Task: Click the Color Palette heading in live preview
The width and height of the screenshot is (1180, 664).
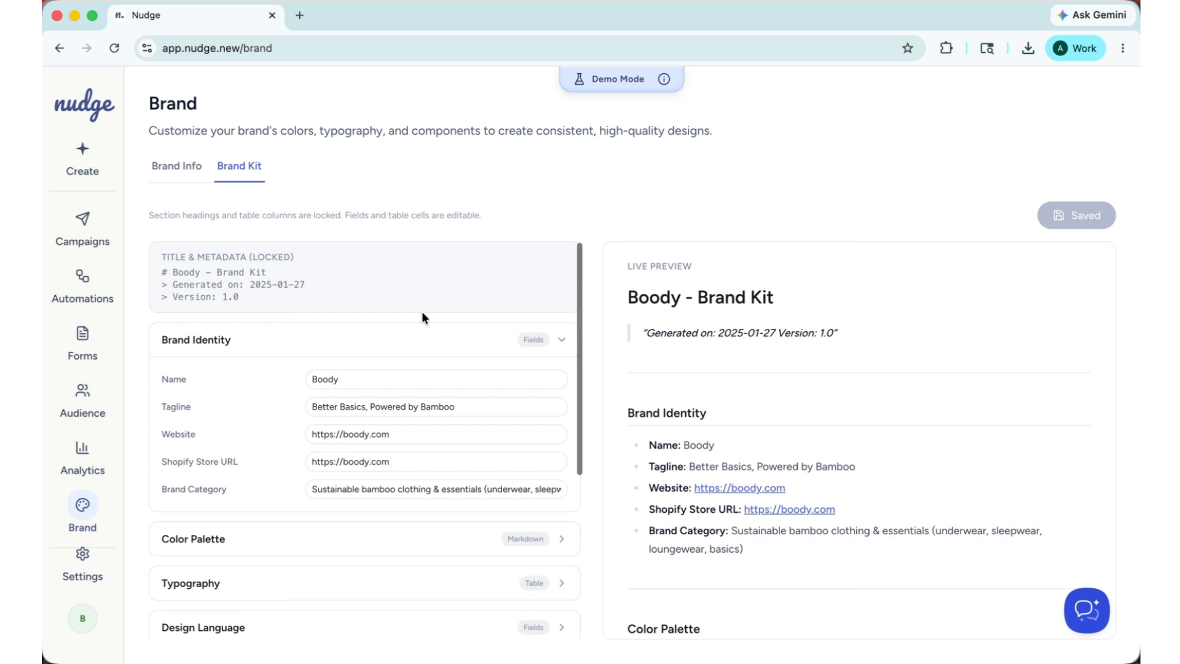Action: click(x=664, y=629)
